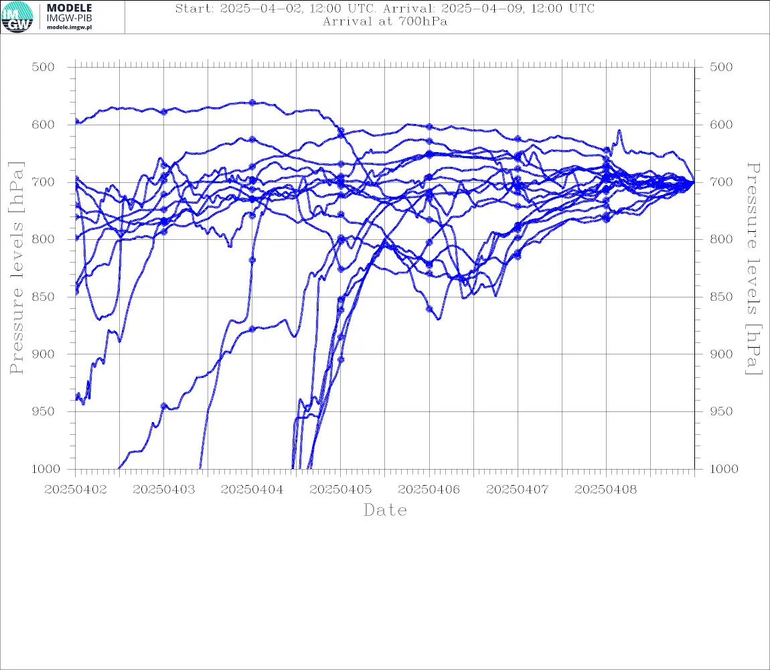Viewport: 770px width, 670px height.
Task: Click the right axis 800 label
Action: click(721, 239)
